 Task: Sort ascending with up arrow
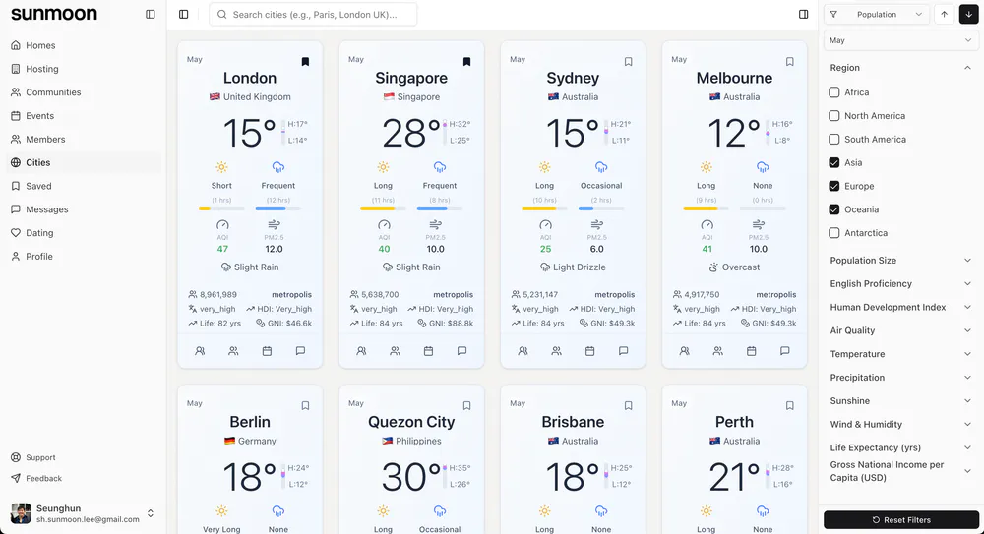[x=945, y=15]
